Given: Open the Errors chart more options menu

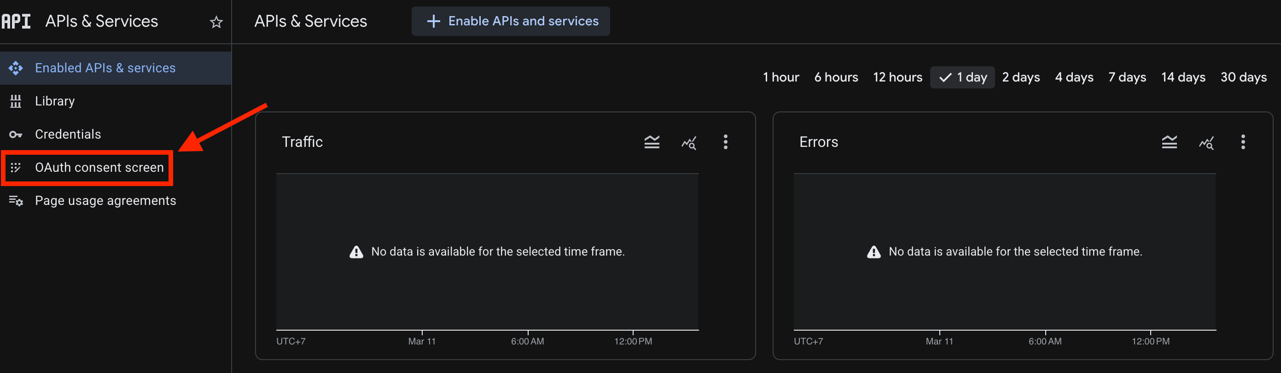Looking at the screenshot, I should [1243, 142].
